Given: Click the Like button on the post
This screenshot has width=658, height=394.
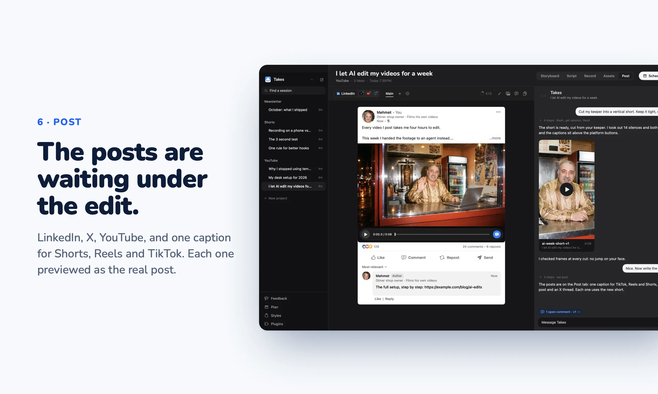Looking at the screenshot, I should tap(377, 258).
